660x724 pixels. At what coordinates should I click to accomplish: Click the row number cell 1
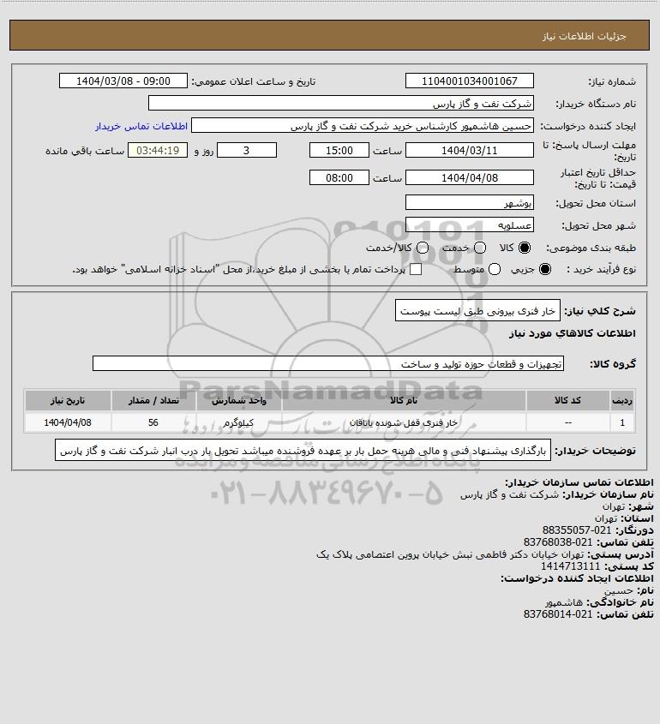pyautogui.click(x=622, y=422)
